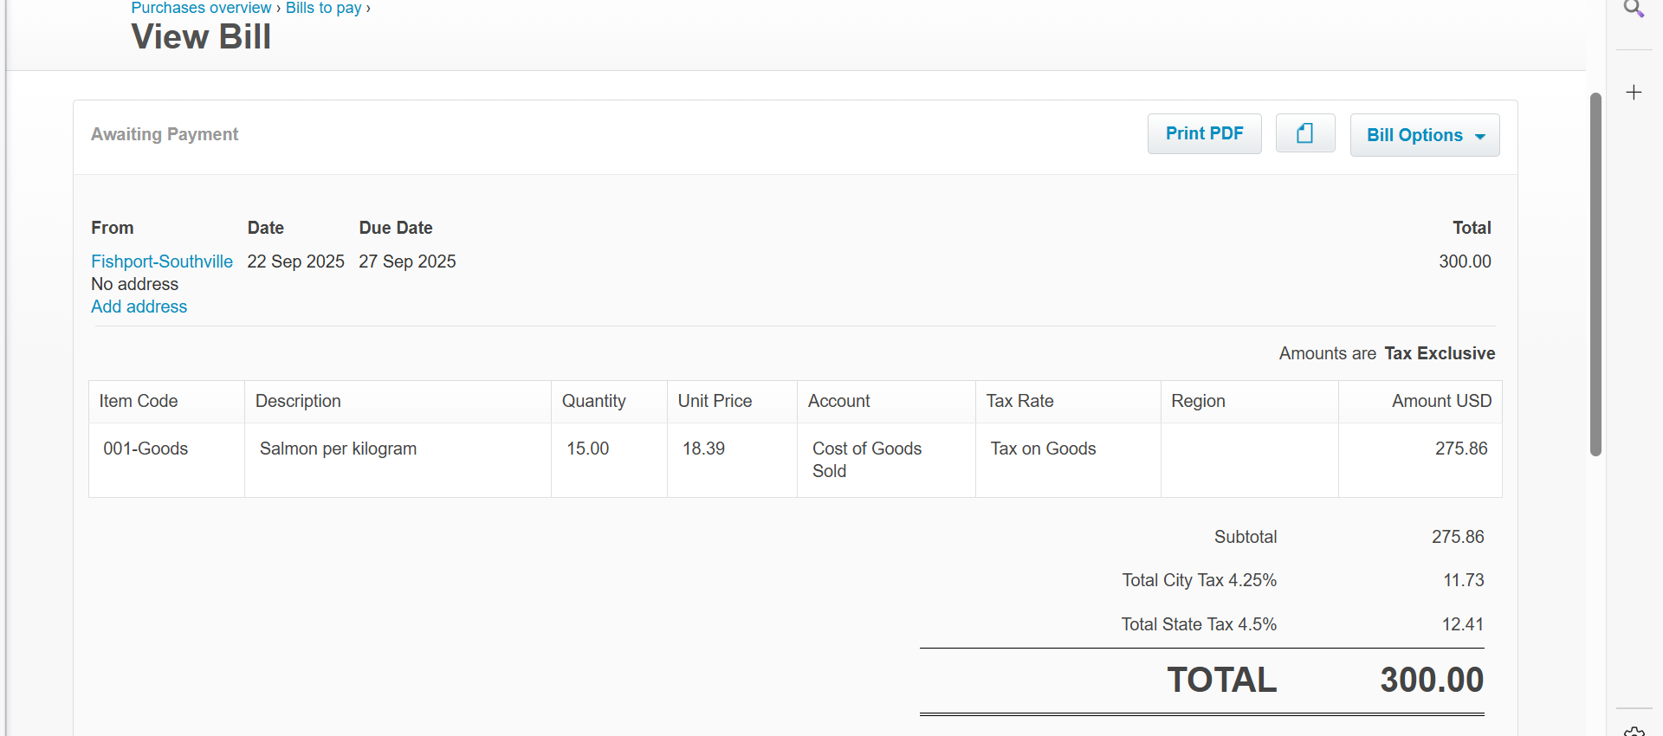Click the Print PDF button
Image resolution: width=1663 pixels, height=736 pixels.
point(1204,133)
